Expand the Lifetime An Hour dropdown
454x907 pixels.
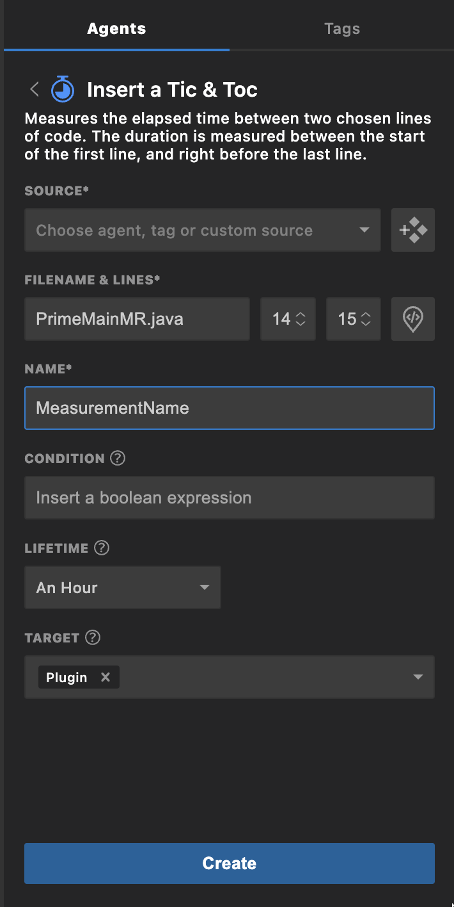coord(123,587)
